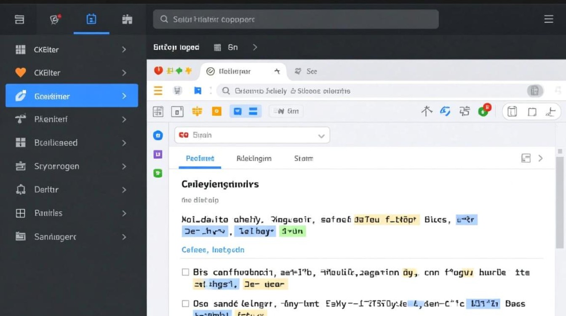Switch to the Rdekingim tab
Screen dimensions: 566x316
pyautogui.click(x=254, y=158)
